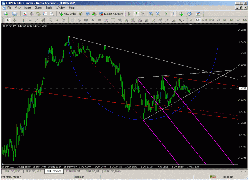Open the New Chart tool

pos(6,14)
